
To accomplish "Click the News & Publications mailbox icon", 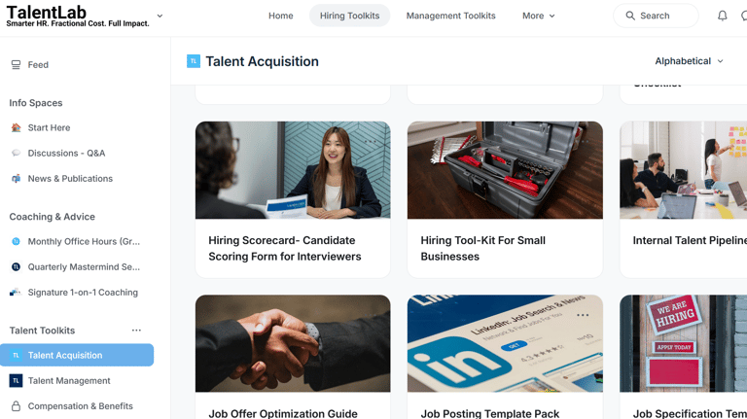I will (16, 179).
